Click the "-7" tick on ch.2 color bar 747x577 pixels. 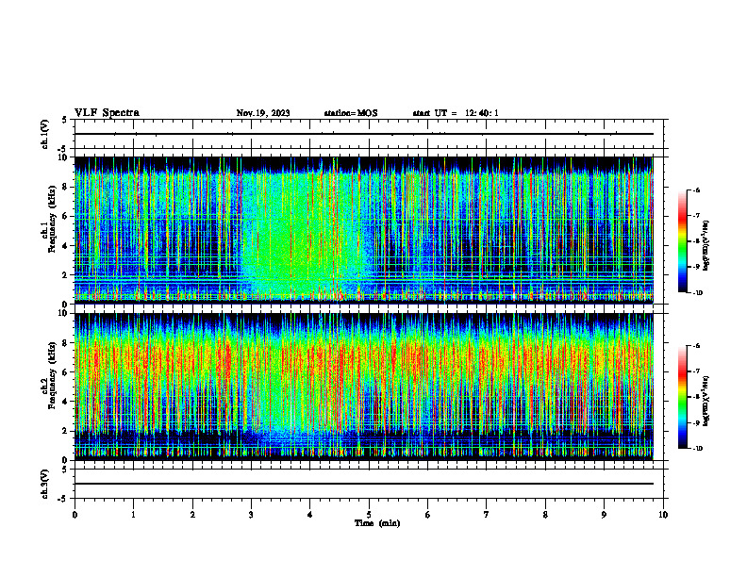coord(696,371)
